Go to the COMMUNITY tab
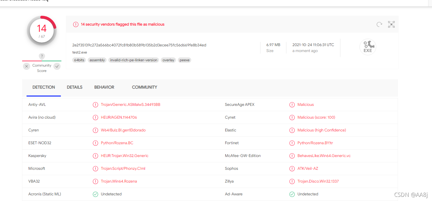This screenshot has width=432, height=201. pos(144,87)
